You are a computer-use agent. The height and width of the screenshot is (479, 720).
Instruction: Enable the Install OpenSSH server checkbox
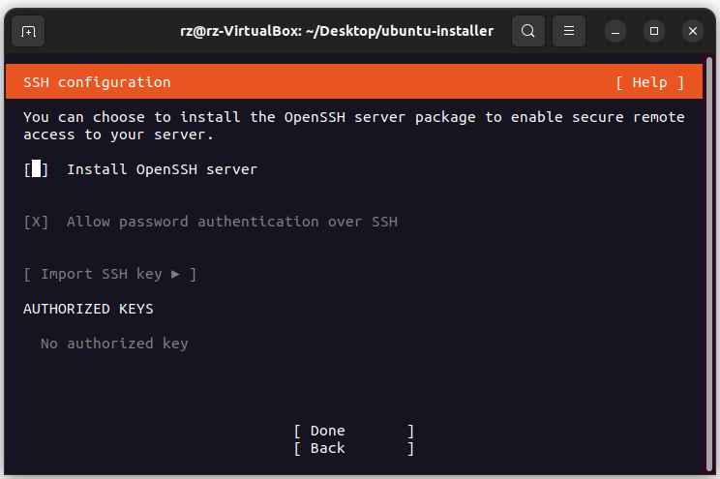[x=37, y=169]
